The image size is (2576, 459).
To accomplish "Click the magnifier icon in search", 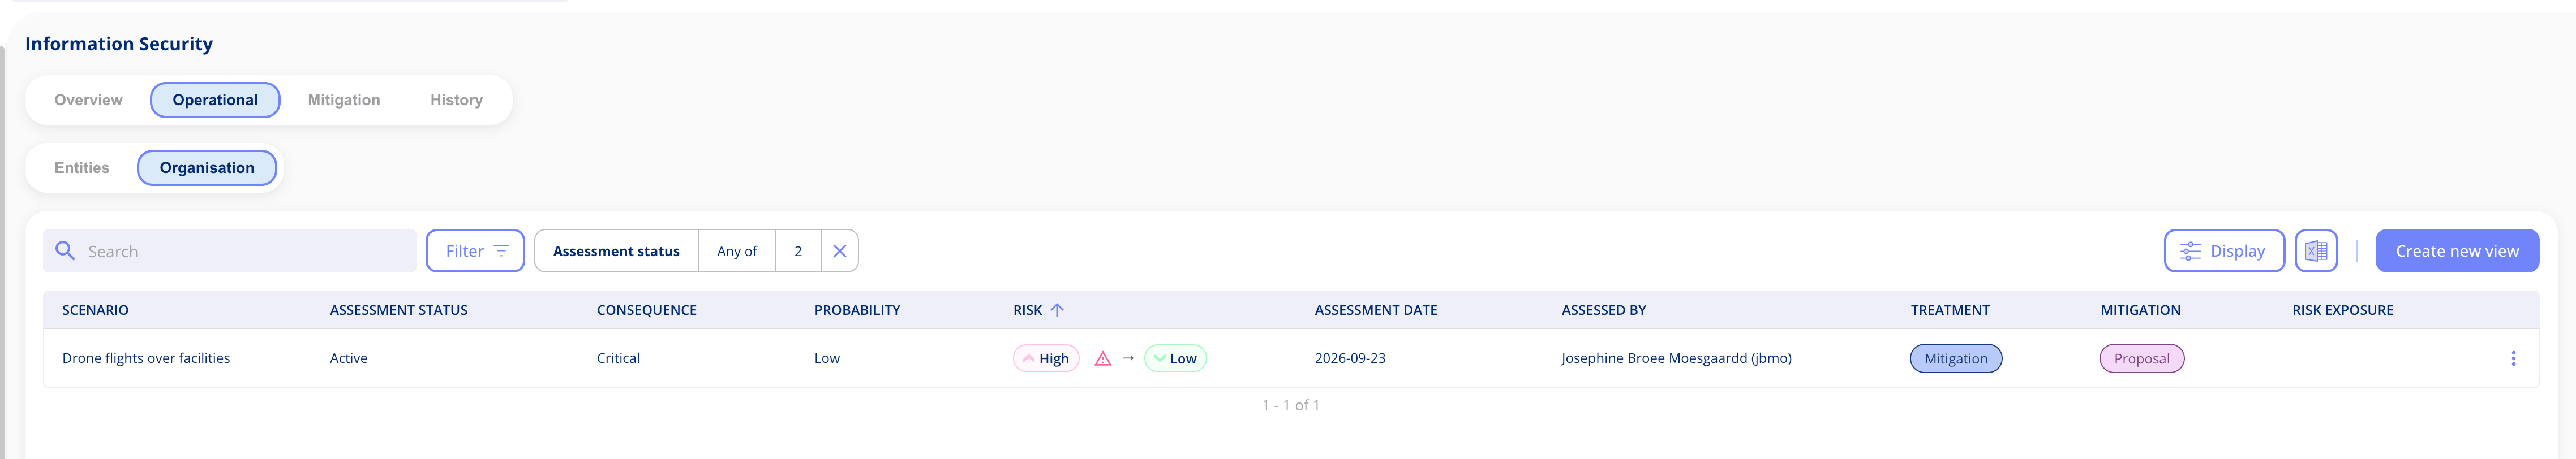I will coord(65,250).
